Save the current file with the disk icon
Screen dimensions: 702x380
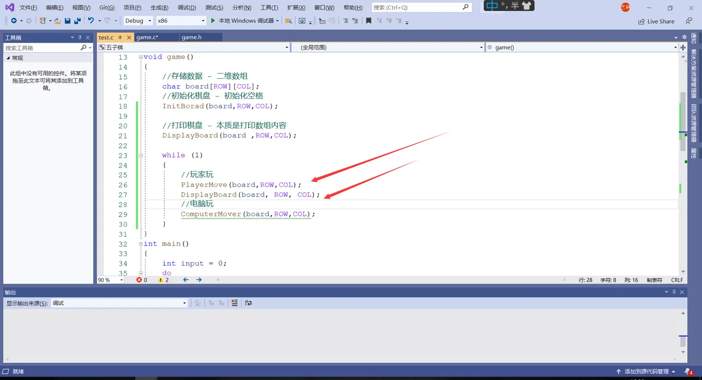point(68,21)
